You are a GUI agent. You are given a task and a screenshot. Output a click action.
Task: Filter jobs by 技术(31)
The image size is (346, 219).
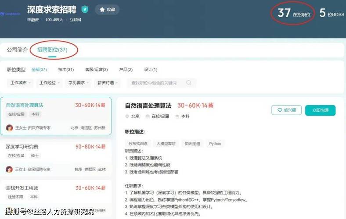click(x=66, y=70)
